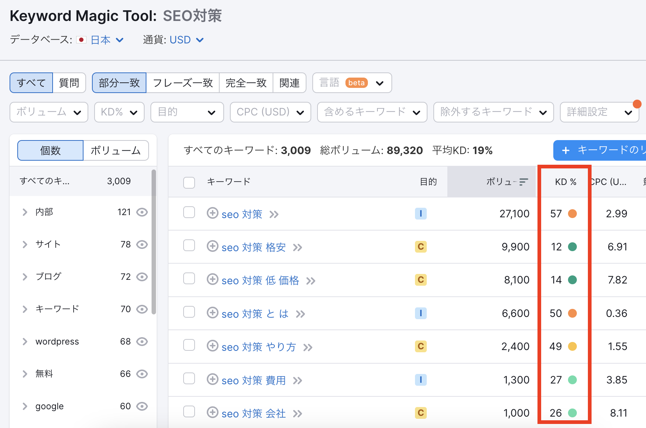Screen dimensions: 646x428
Task: Click the orange KD difficulty dot for seo 対策
Action: pos(572,214)
